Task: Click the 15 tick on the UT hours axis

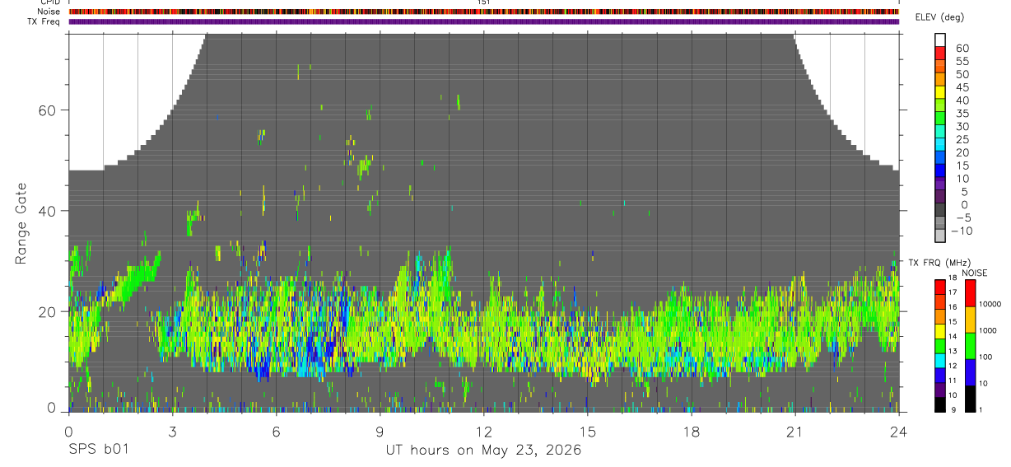Action: pyautogui.click(x=588, y=431)
